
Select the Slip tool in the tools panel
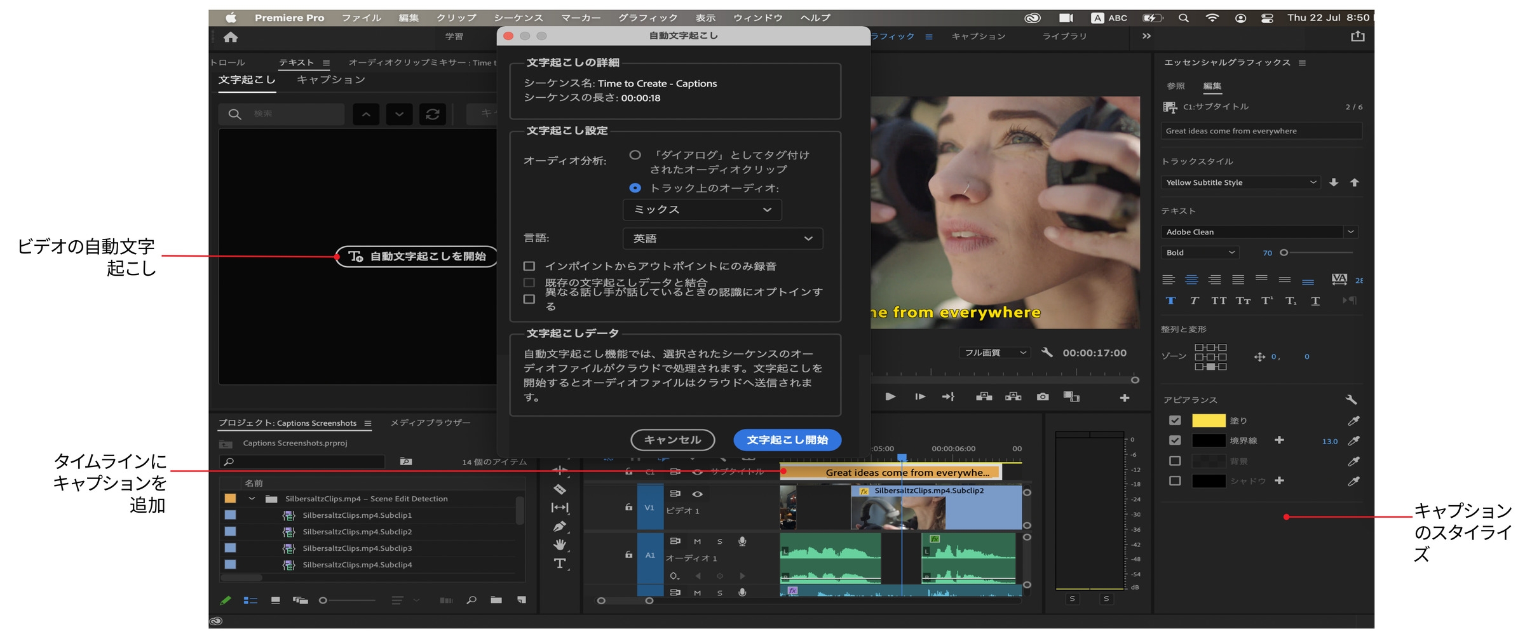click(560, 508)
